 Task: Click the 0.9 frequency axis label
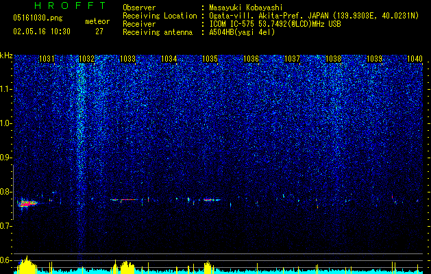(x=6, y=158)
